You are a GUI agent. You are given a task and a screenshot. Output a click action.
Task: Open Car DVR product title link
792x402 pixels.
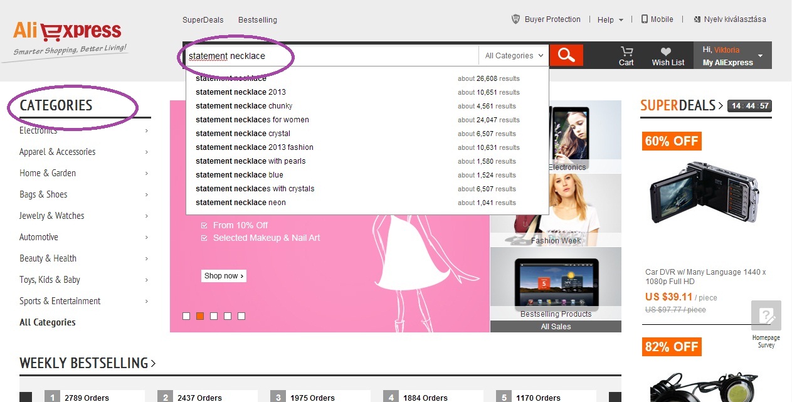[705, 277]
